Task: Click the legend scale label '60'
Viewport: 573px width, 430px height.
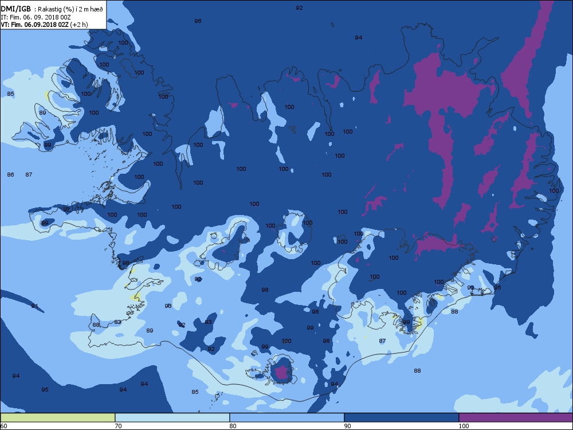Action: [3, 426]
